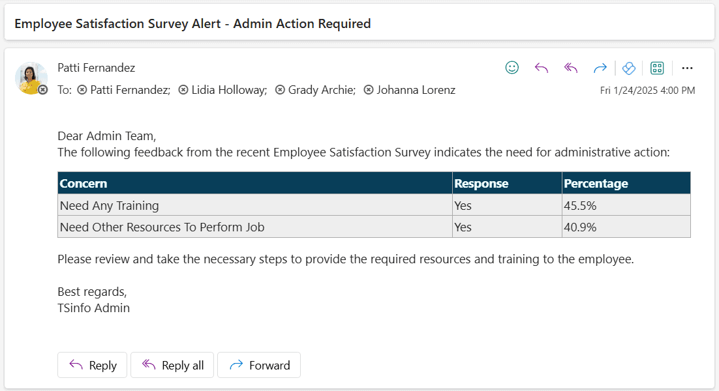Add an emoji reaction to the email
The height and width of the screenshot is (391, 719).
pyautogui.click(x=512, y=68)
